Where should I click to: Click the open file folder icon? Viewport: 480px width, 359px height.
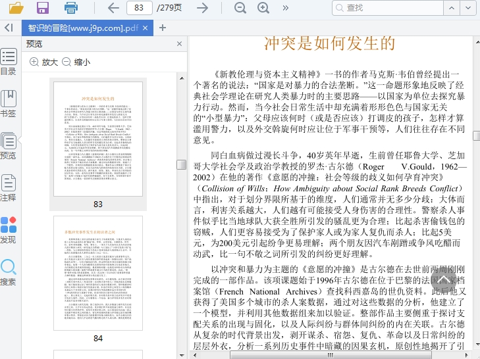pos(16,8)
